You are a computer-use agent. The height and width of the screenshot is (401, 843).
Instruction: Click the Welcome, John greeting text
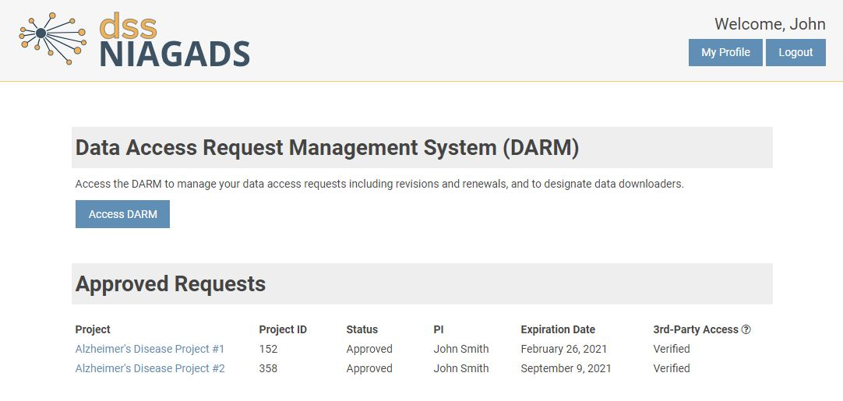(770, 24)
